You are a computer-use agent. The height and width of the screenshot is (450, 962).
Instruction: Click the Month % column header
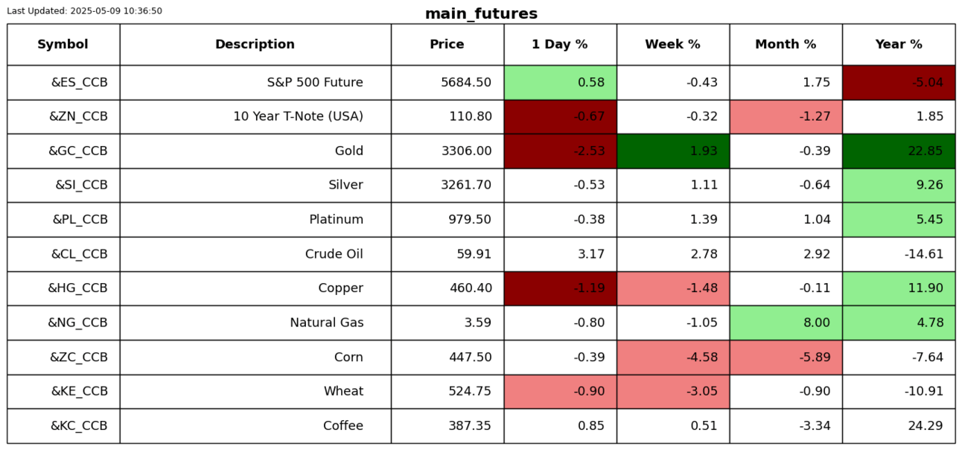pos(786,45)
